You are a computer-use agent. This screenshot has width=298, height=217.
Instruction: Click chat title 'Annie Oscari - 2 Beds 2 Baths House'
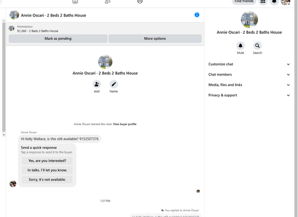pos(54,15)
